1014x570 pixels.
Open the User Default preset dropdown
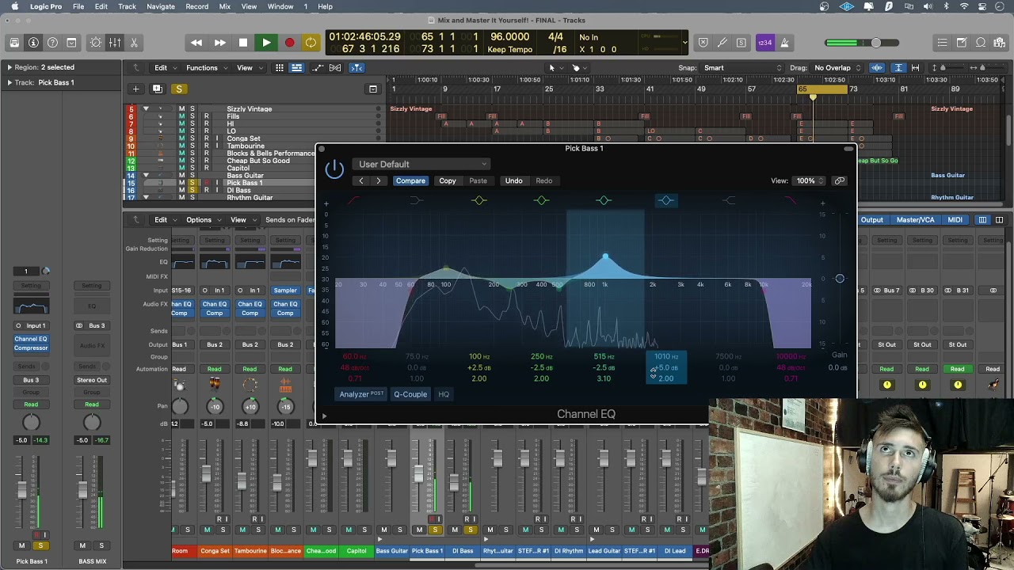421,164
